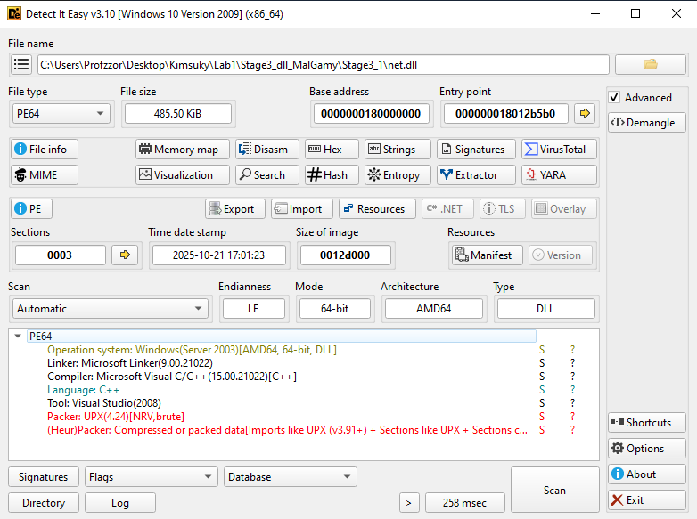697x519 pixels.
Task: Click the Directory button
Action: pyautogui.click(x=44, y=503)
